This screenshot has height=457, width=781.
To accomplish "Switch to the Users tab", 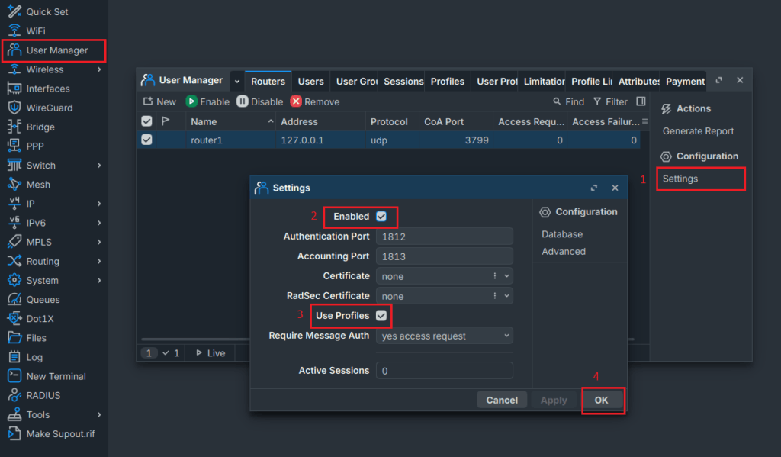I will [x=311, y=81].
